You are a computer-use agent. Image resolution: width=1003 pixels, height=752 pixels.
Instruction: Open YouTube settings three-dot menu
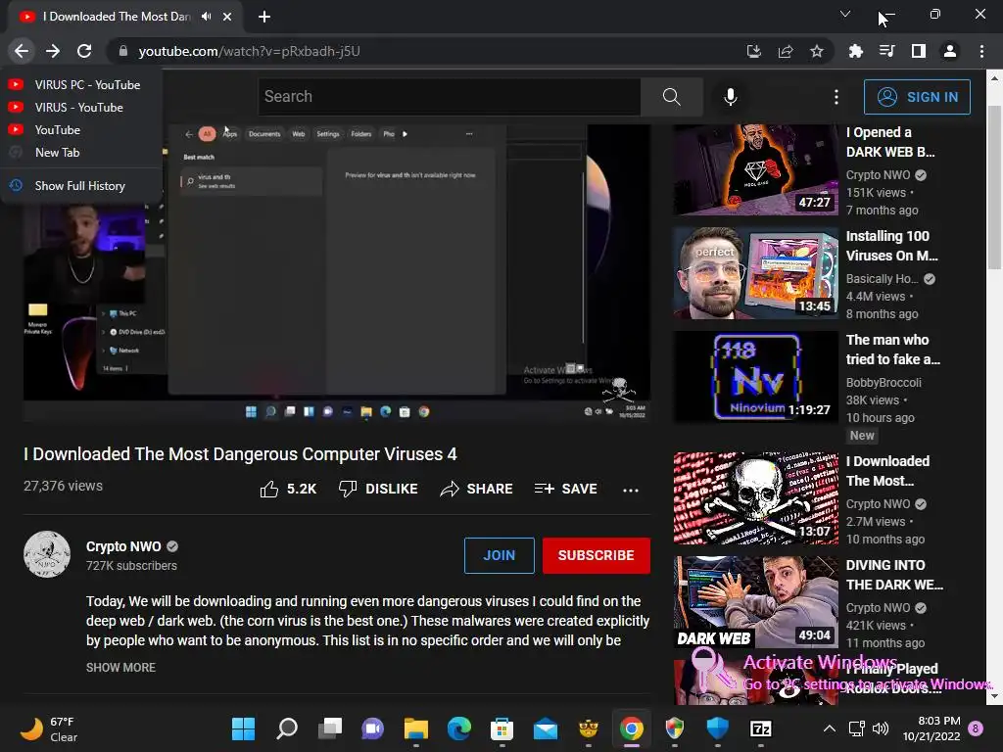pyautogui.click(x=836, y=97)
